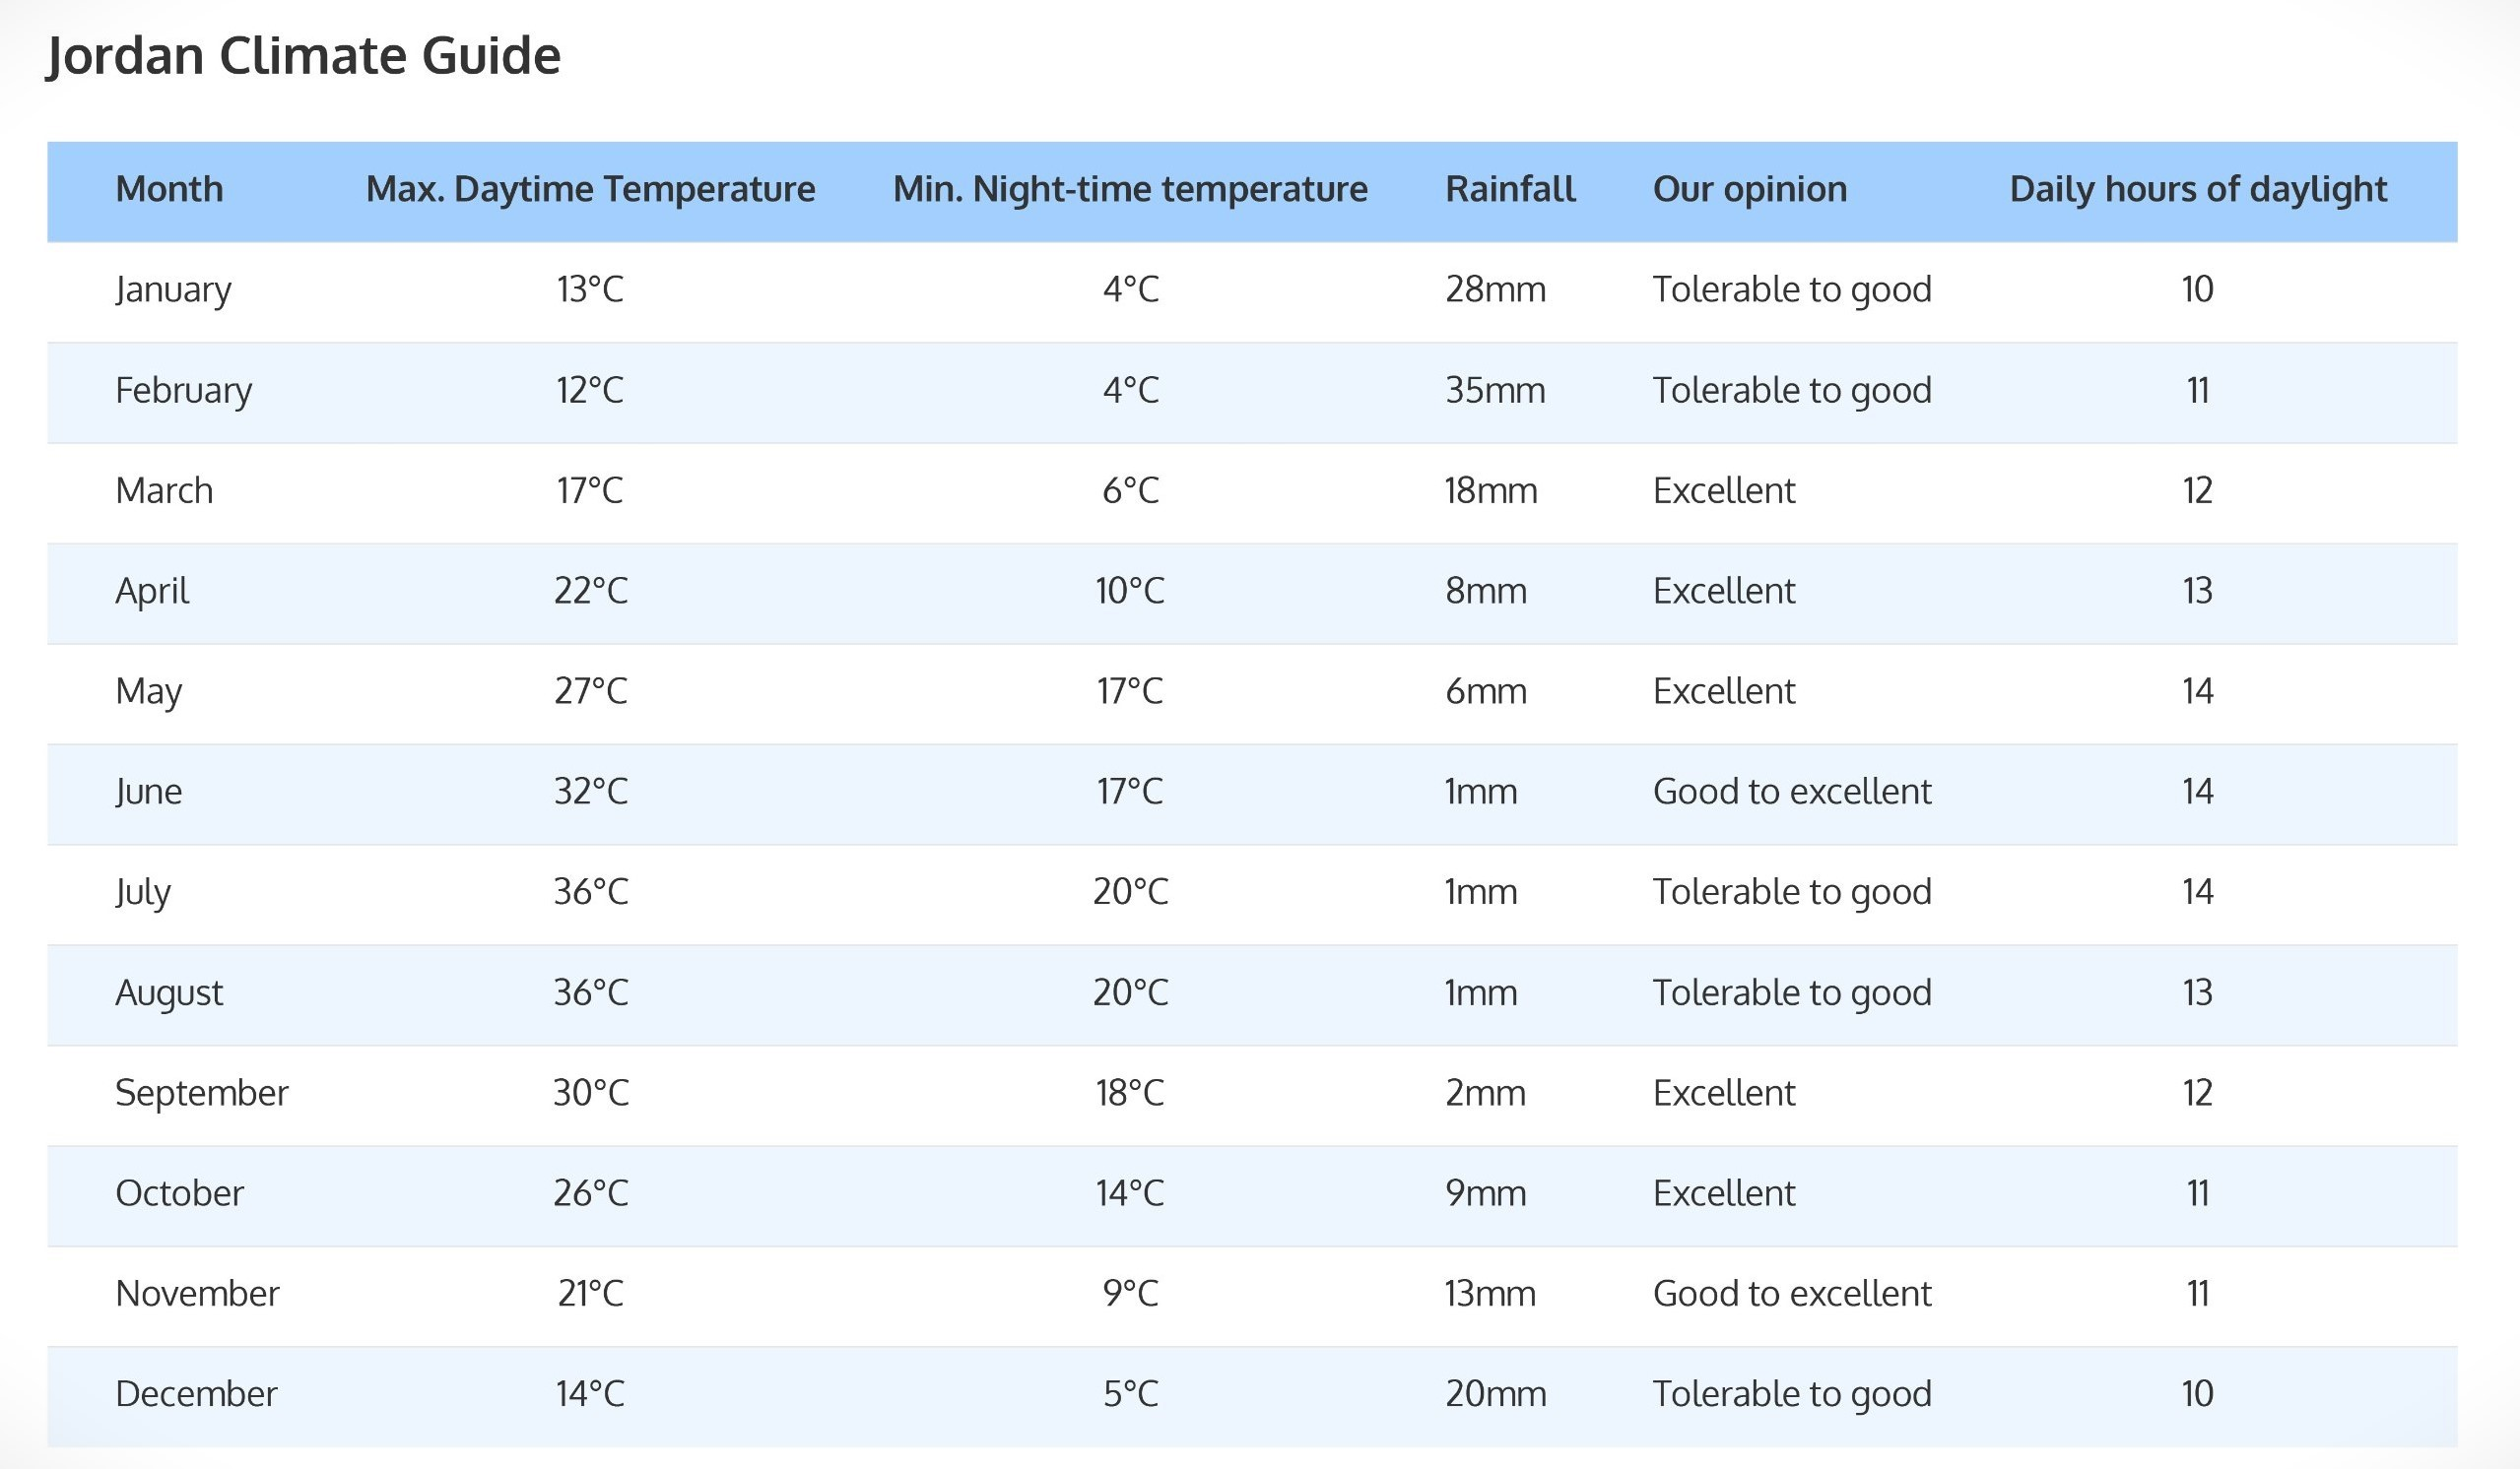Image resolution: width=2520 pixels, height=1469 pixels.
Task: Click the December row label
Action: tap(196, 1394)
